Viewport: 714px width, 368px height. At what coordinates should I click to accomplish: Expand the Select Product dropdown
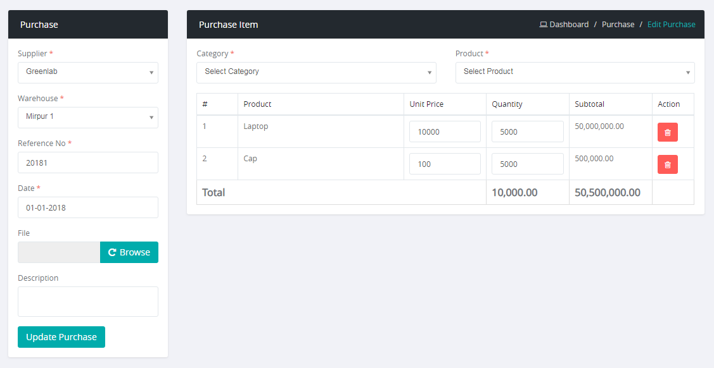575,72
